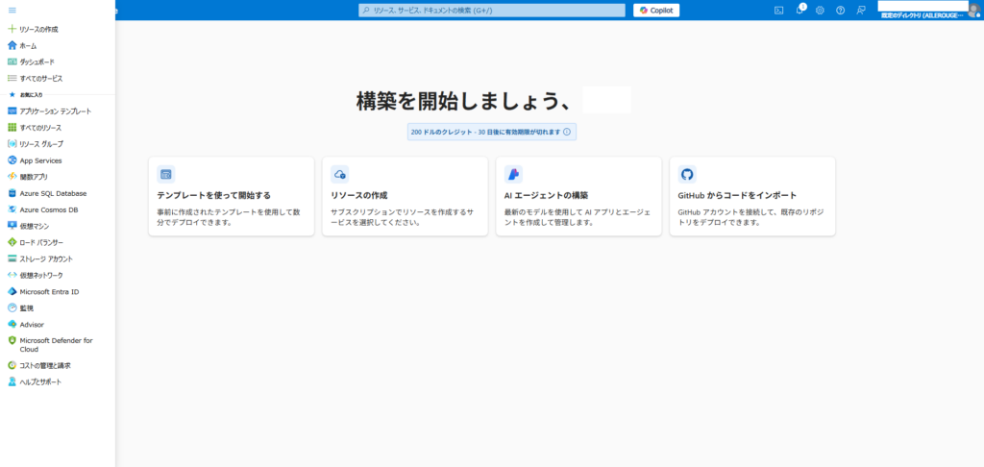This screenshot has width=984, height=467.
Task: Open the feedback icon in top bar
Action: coord(861,10)
